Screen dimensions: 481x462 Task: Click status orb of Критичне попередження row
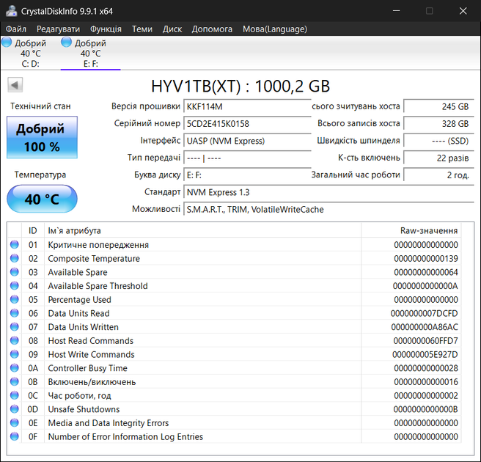[x=15, y=244]
